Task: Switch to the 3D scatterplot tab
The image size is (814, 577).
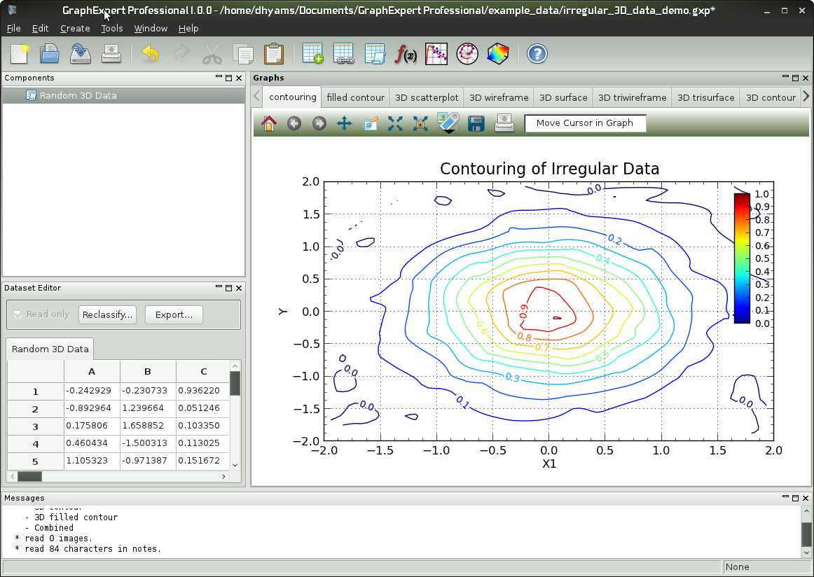Action: [x=426, y=97]
